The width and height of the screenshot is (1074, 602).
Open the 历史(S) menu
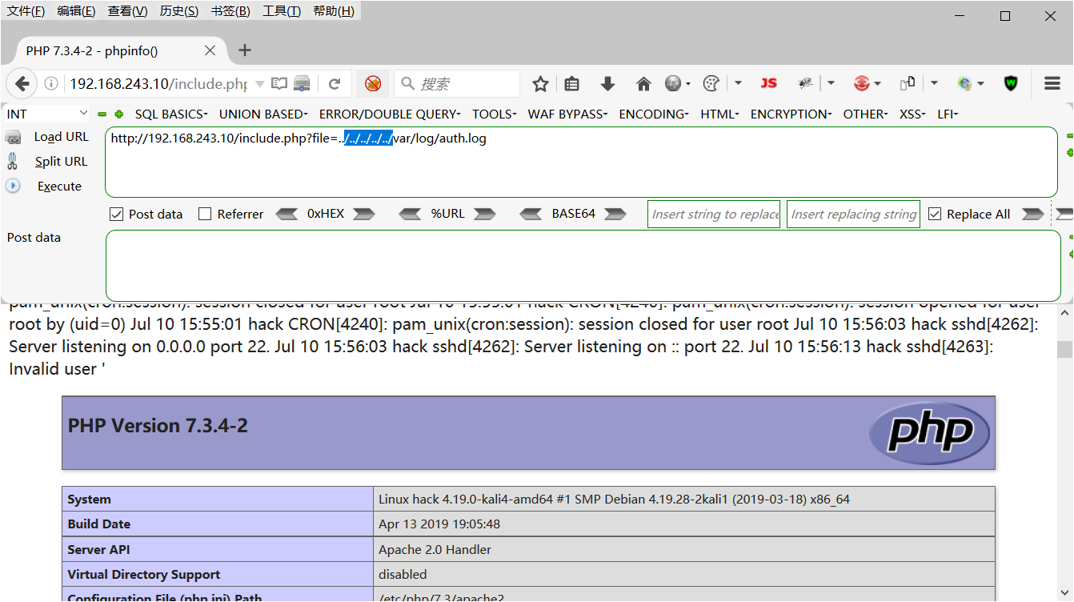click(179, 11)
